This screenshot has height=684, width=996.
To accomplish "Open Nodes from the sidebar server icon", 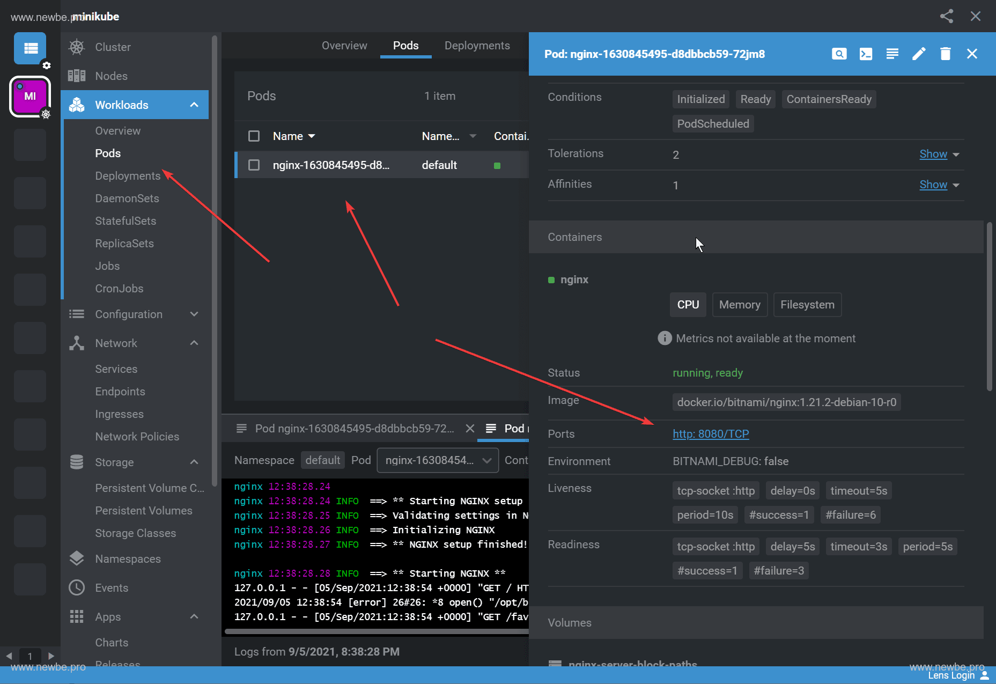I will (77, 76).
